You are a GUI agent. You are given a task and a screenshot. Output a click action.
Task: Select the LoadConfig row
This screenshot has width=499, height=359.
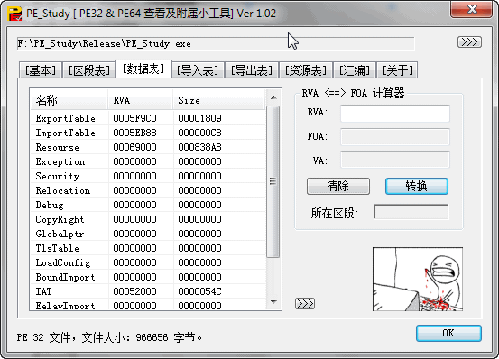tap(148, 262)
